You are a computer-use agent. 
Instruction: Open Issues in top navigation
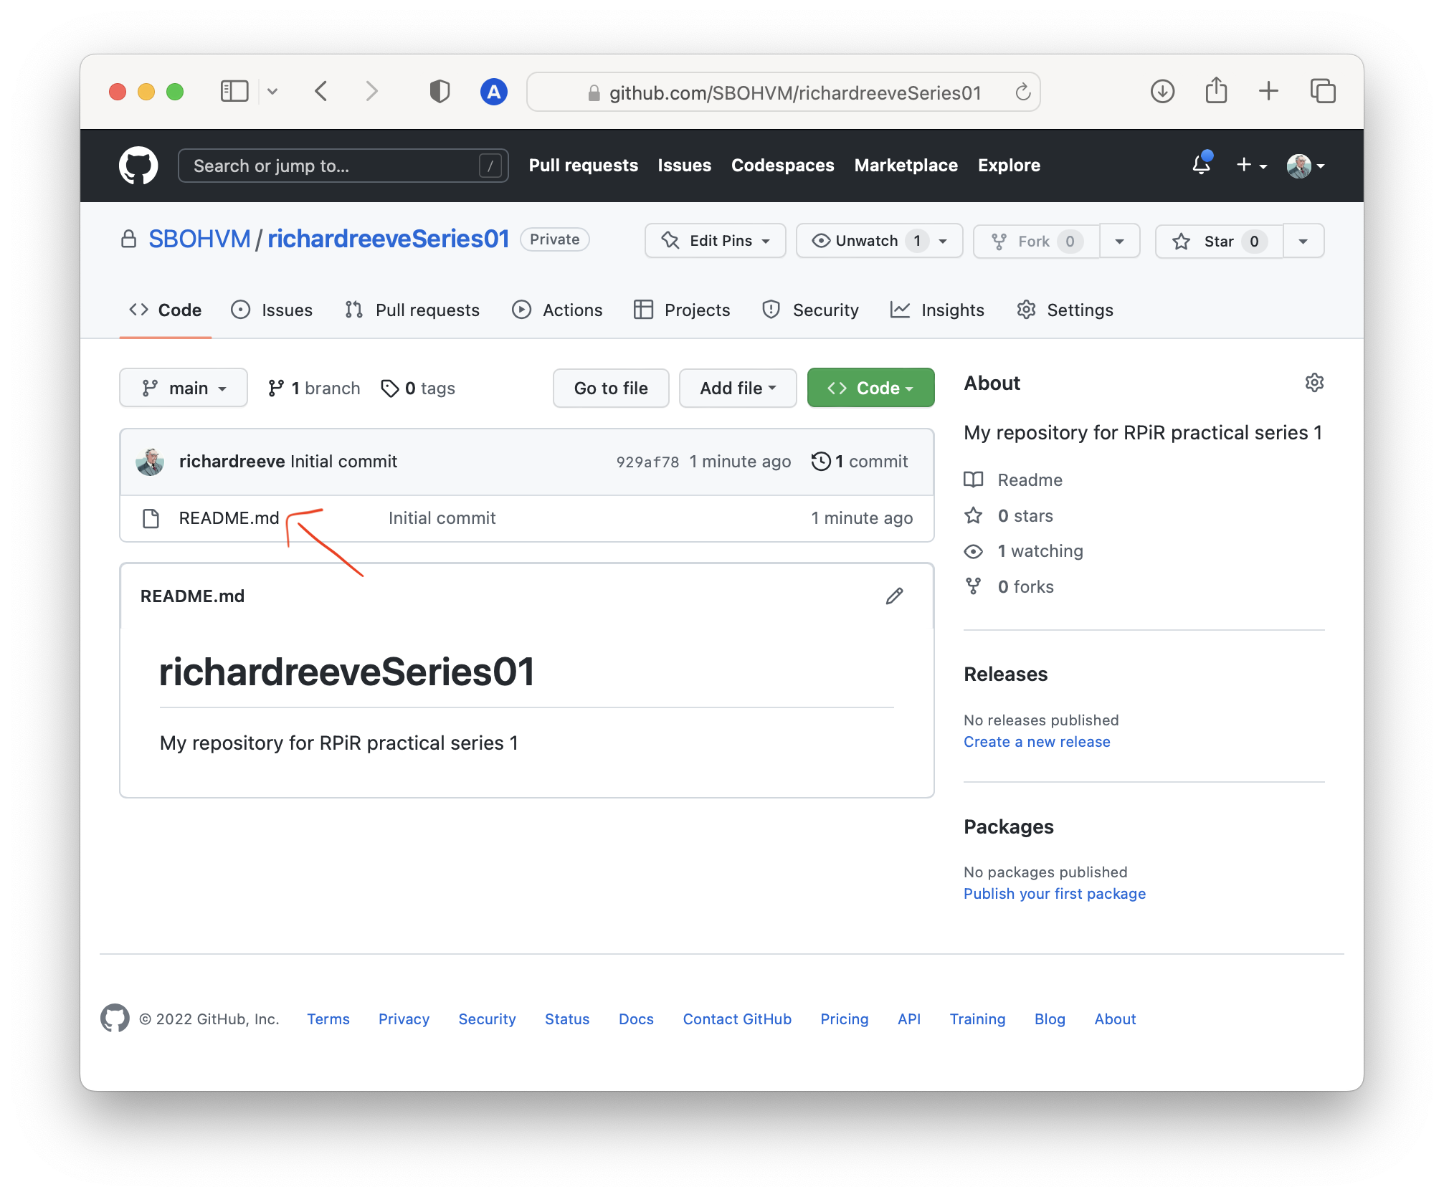point(684,166)
